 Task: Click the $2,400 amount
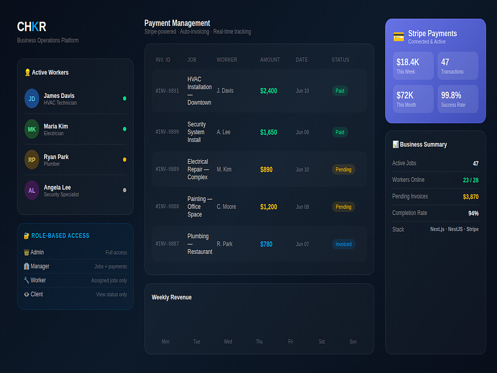268,91
